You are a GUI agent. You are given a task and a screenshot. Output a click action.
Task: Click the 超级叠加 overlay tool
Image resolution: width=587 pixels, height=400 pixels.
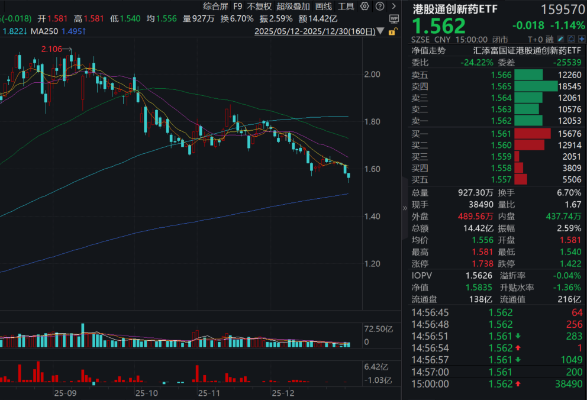click(292, 7)
